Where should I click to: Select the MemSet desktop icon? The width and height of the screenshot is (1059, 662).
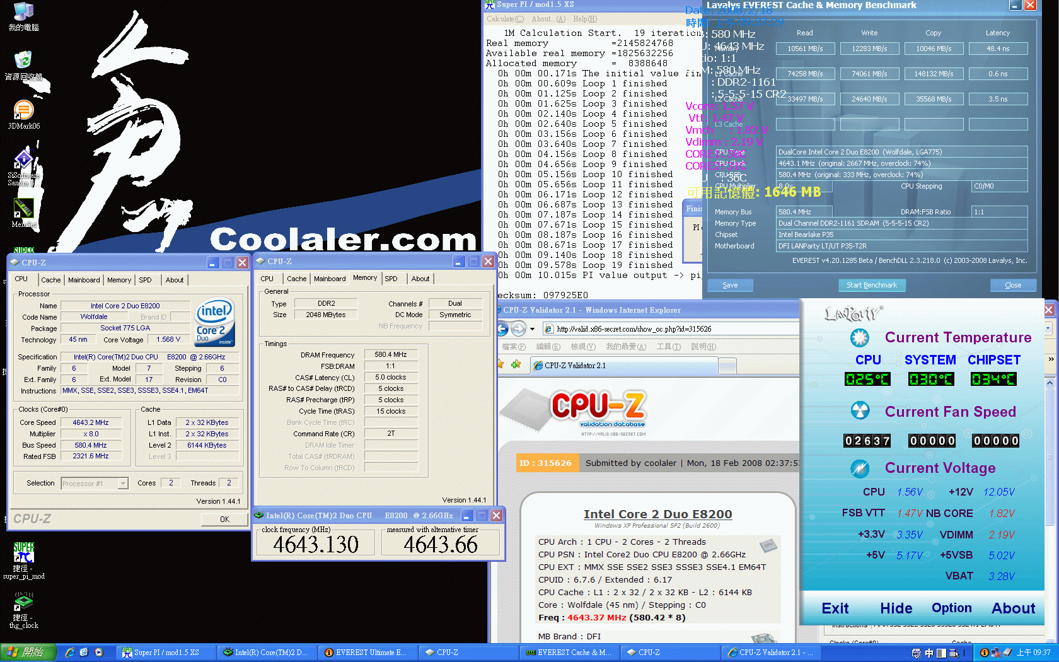(x=23, y=213)
